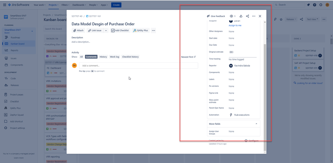Viewport: 333px width, 163px height.
Task: Click the top Search box
Action: pyautogui.click(x=289, y=5)
